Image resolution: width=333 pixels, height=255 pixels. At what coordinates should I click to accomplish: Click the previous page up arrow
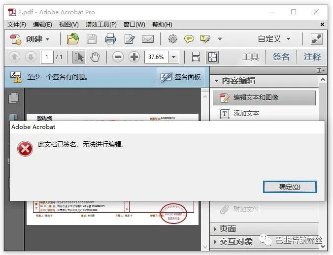click(14, 57)
